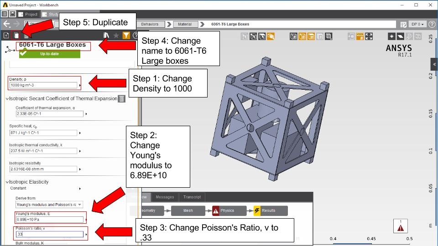Viewport: 438px width, 246px height.
Task: Open the Constant options arrow
Action: coord(80,189)
